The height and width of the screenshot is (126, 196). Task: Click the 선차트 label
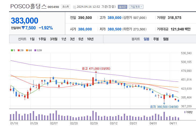pos(22,39)
